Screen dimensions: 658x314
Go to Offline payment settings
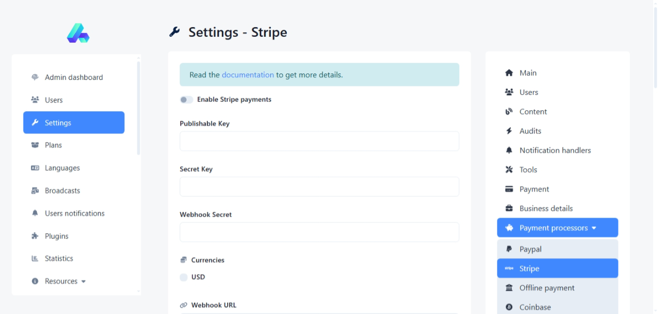547,288
